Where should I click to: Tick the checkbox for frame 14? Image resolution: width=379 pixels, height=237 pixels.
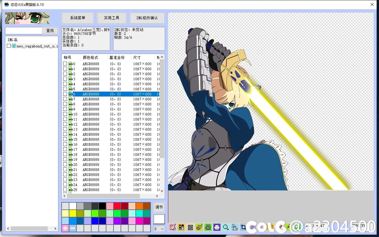[65, 134]
